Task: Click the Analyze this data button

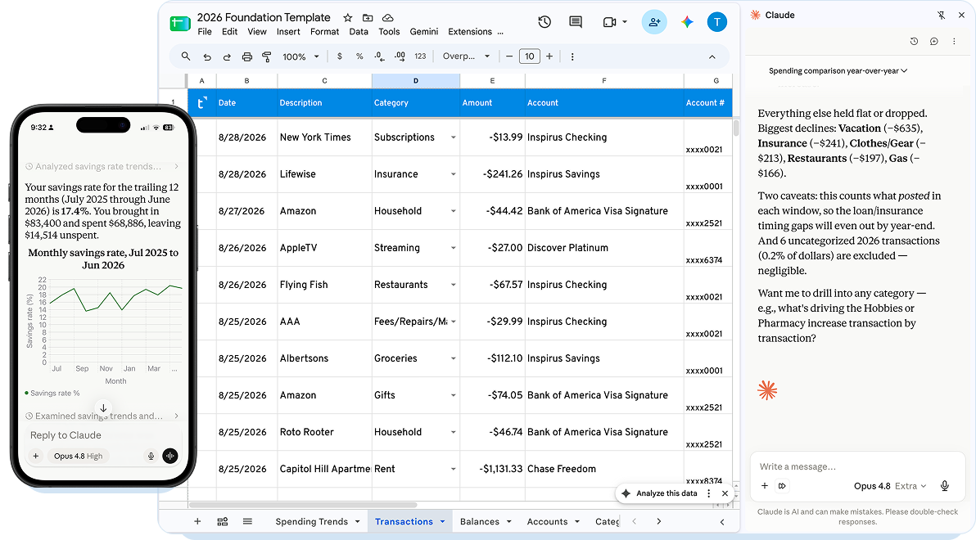Action: click(660, 493)
